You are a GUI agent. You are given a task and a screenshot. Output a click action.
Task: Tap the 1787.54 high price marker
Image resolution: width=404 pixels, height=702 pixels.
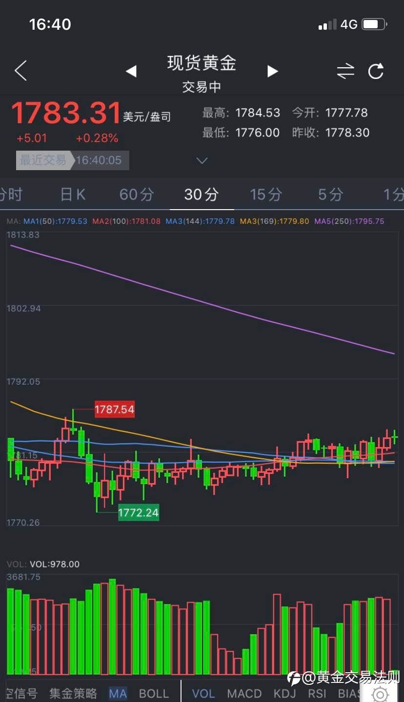pos(114,409)
